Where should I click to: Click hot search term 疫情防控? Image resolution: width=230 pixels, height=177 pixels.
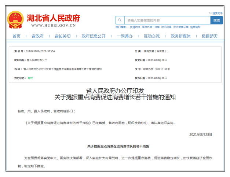pyautogui.click(x=135, y=27)
